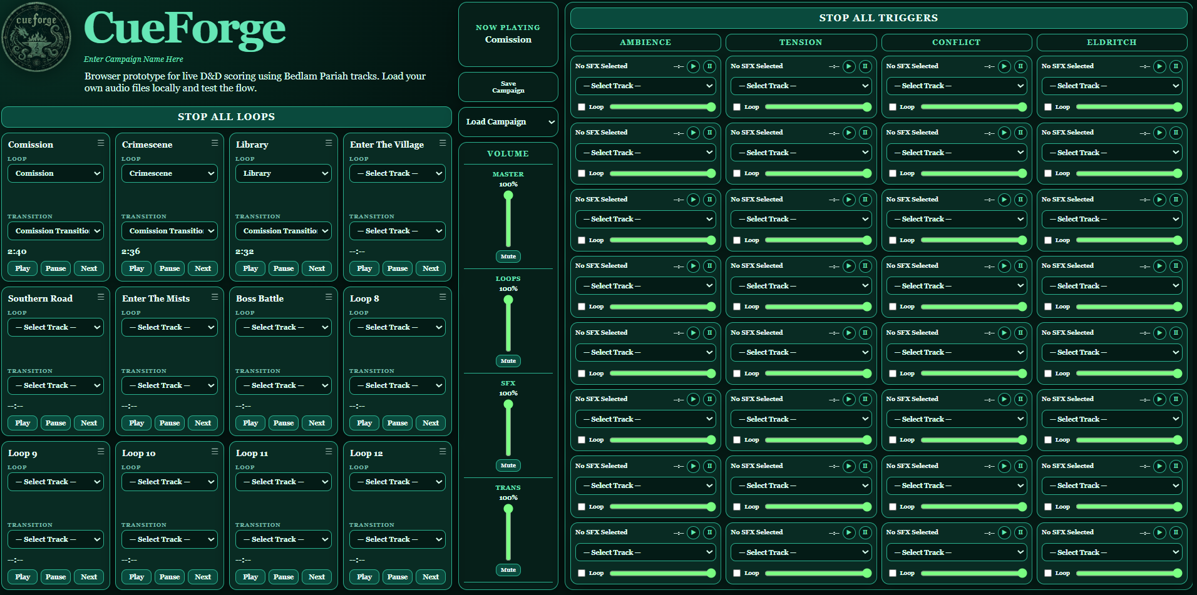Open the Loop 8 card's hamburger menu icon

443,297
